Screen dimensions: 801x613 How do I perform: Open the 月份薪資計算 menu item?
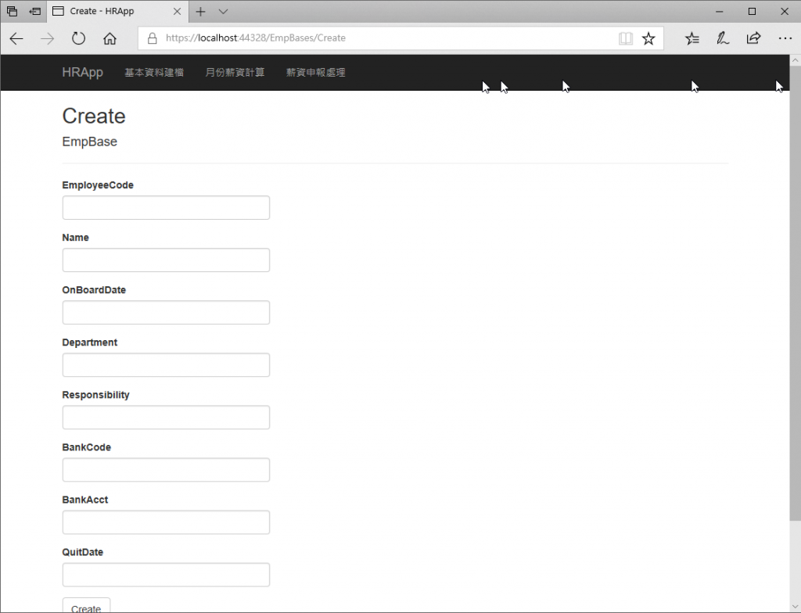click(x=235, y=73)
